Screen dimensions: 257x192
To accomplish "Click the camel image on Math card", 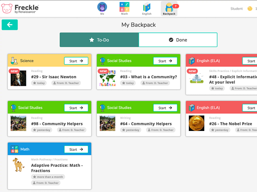I will pos(18,165).
